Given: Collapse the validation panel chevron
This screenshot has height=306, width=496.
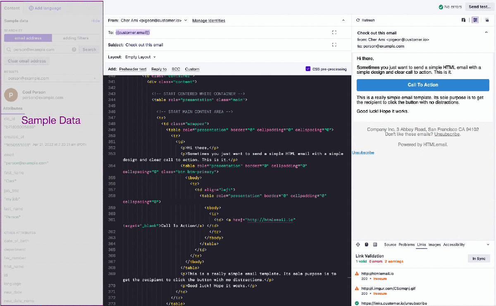Looking at the screenshot, I should pyautogui.click(x=488, y=245).
